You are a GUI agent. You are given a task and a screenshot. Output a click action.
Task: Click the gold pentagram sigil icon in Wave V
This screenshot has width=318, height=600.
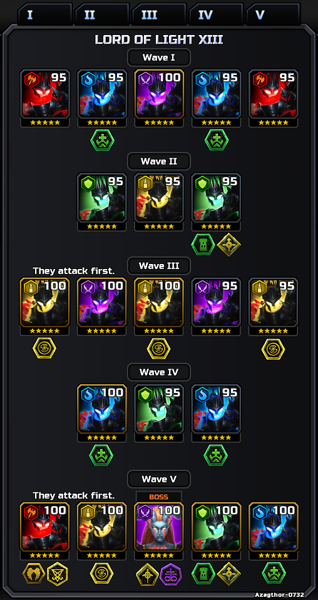coord(58,574)
